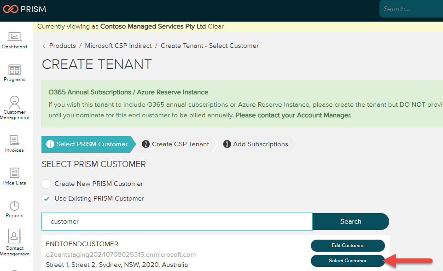The width and height of the screenshot is (443, 271).
Task: Click the SELECT PRISM CUSTOMER section heading
Action: 93,164
